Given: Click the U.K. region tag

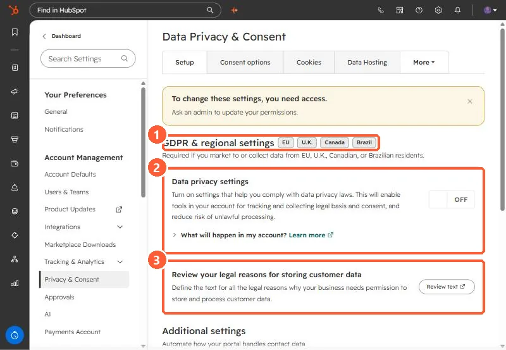Looking at the screenshot, I should (307, 142).
